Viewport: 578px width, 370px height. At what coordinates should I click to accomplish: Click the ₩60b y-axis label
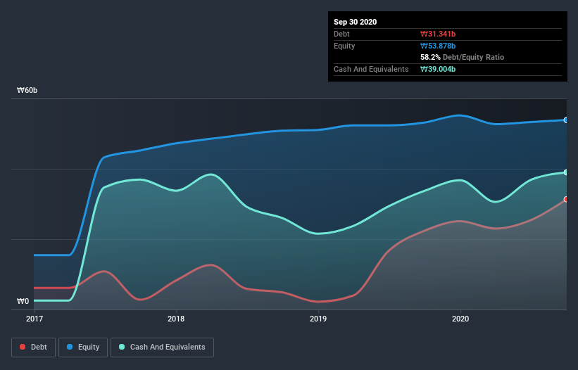tap(27, 90)
